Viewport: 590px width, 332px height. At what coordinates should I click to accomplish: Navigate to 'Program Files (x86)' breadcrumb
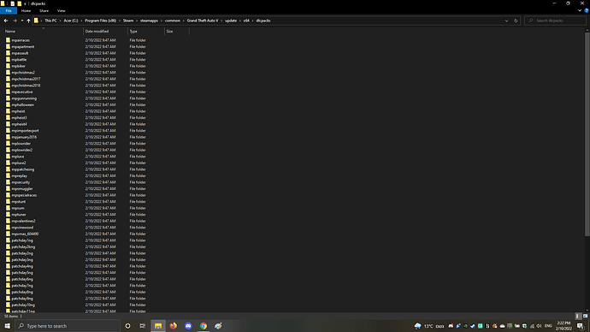100,21
